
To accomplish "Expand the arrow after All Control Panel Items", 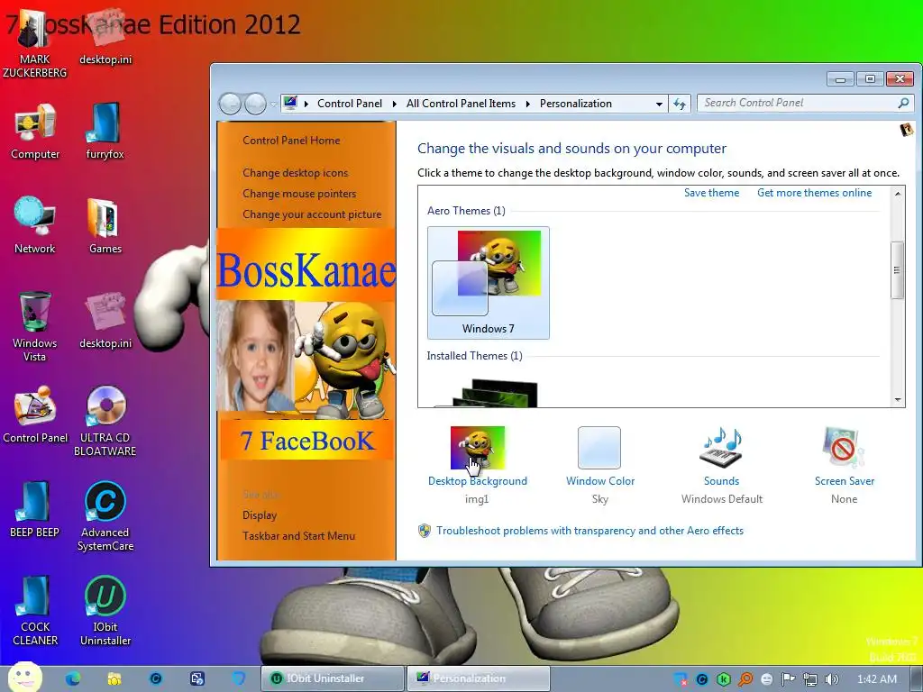I will (x=527, y=104).
